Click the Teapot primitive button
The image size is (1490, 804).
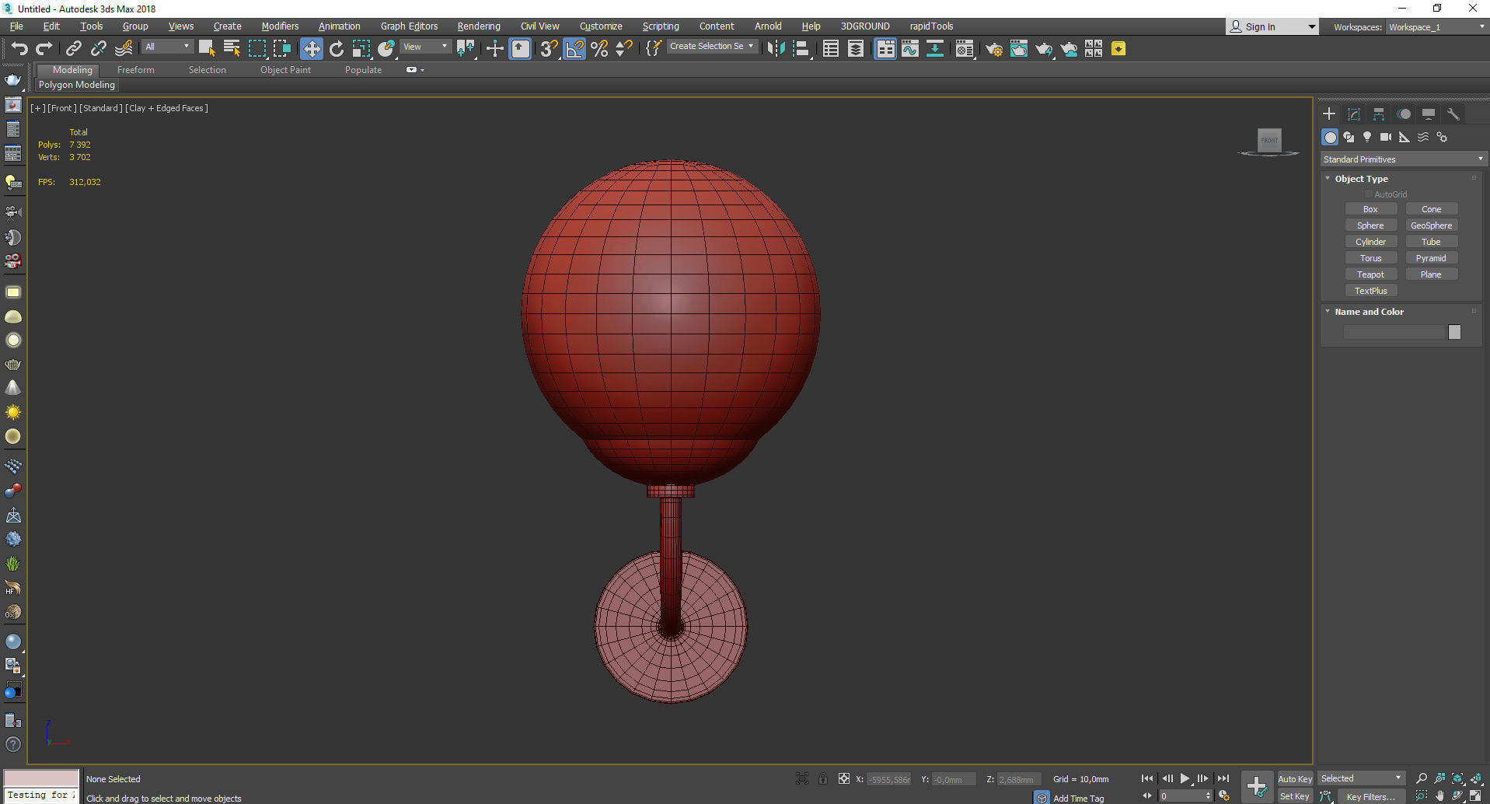tap(1370, 274)
